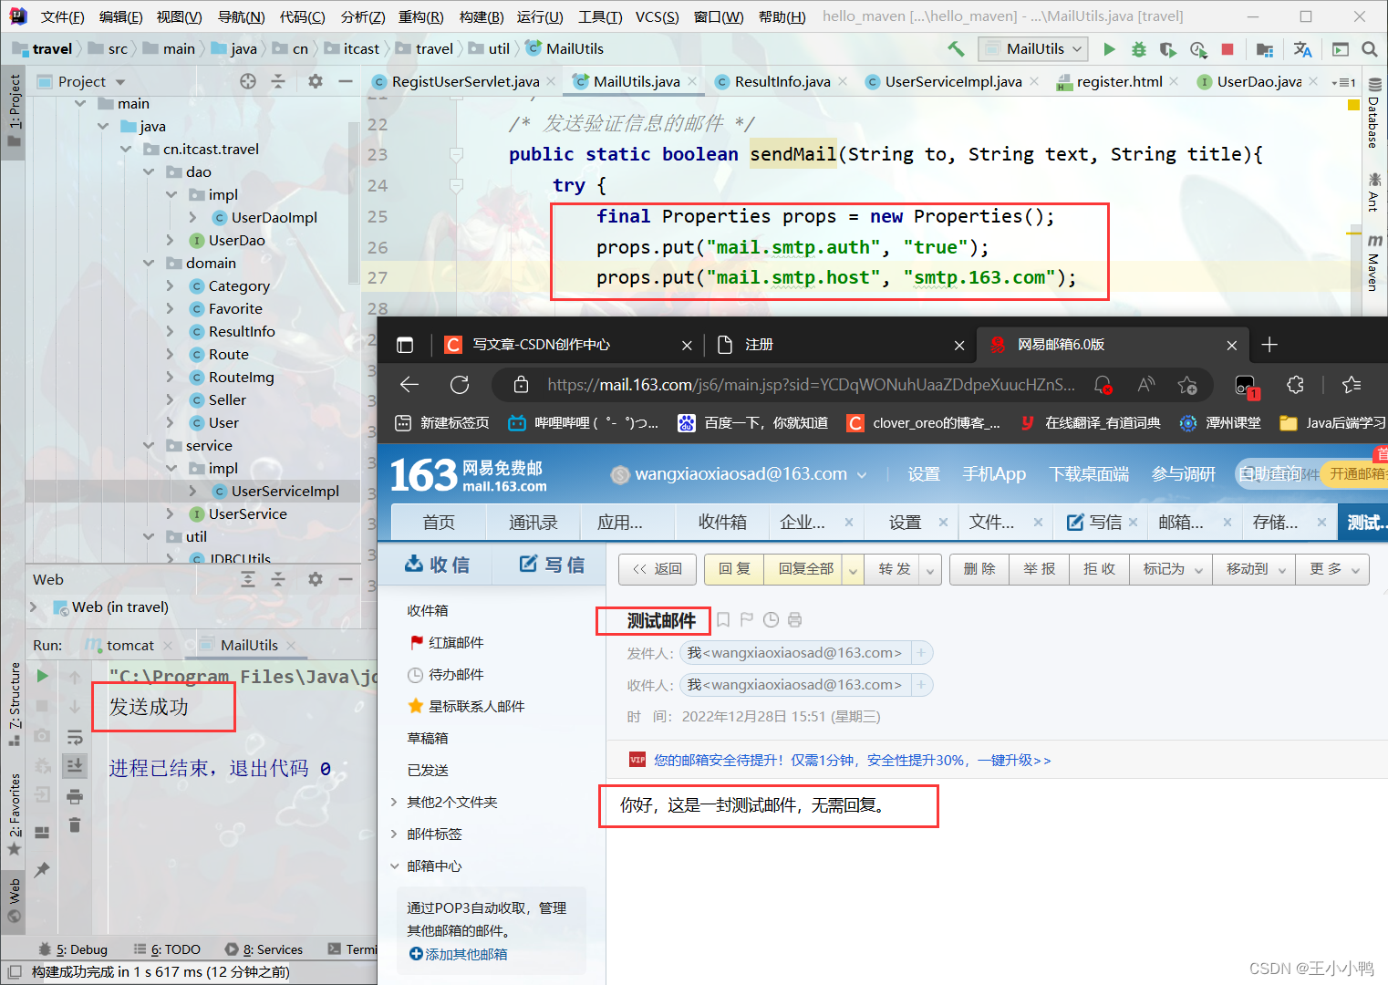Open 添加其他邮箱 link
The width and height of the screenshot is (1388, 985).
(458, 954)
